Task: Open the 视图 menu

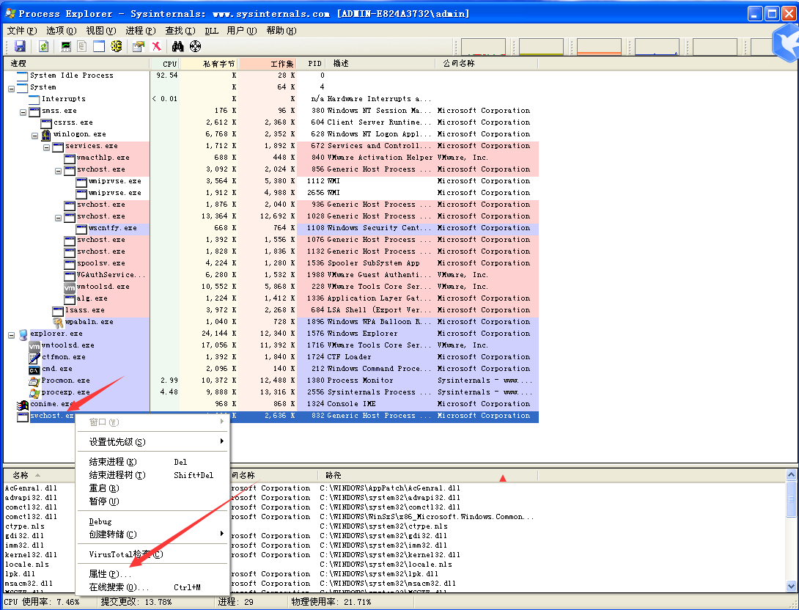Action: 101,31
